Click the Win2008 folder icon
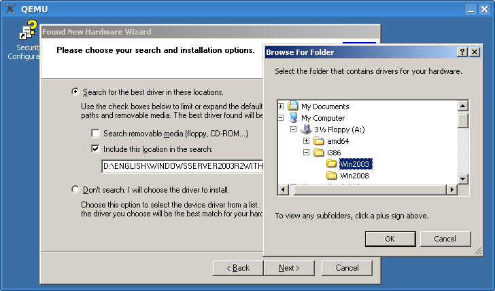Viewport: 495px width, 291px height. coord(332,175)
